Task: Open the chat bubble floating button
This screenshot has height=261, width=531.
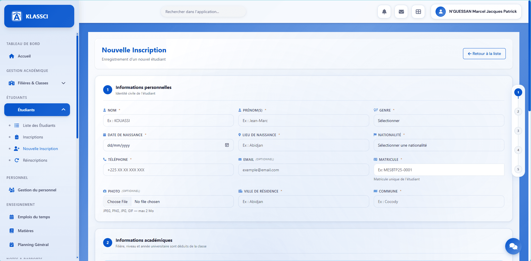Action: 513,246
